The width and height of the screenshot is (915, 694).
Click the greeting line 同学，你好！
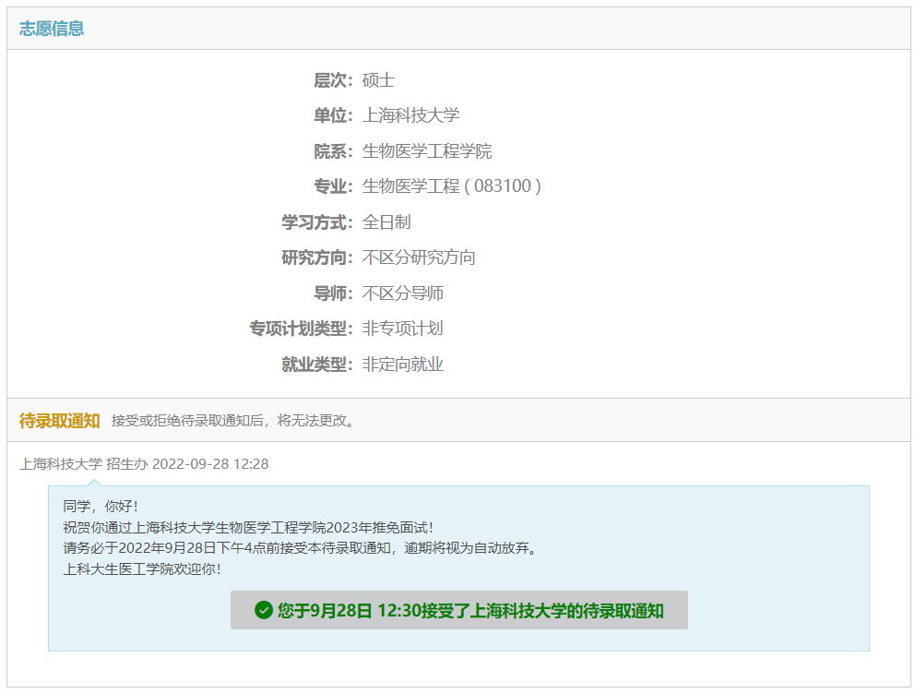coord(101,506)
